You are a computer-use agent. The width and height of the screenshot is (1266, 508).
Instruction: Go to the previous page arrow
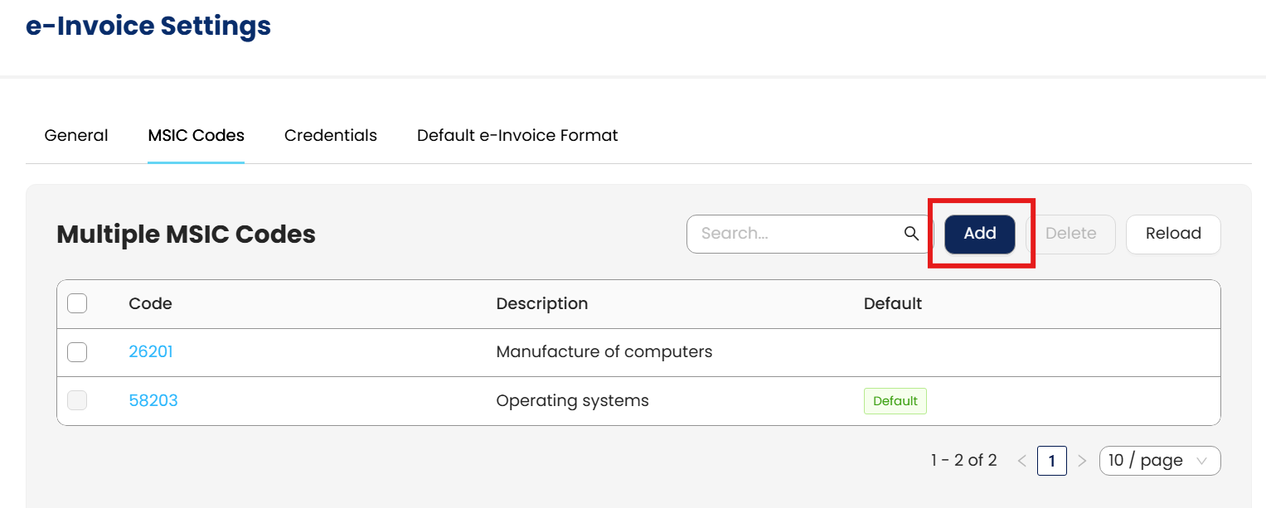pyautogui.click(x=1021, y=461)
